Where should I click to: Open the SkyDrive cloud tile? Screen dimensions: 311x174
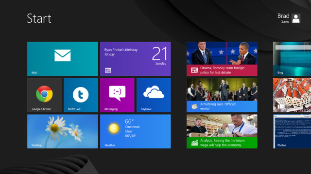point(154,95)
